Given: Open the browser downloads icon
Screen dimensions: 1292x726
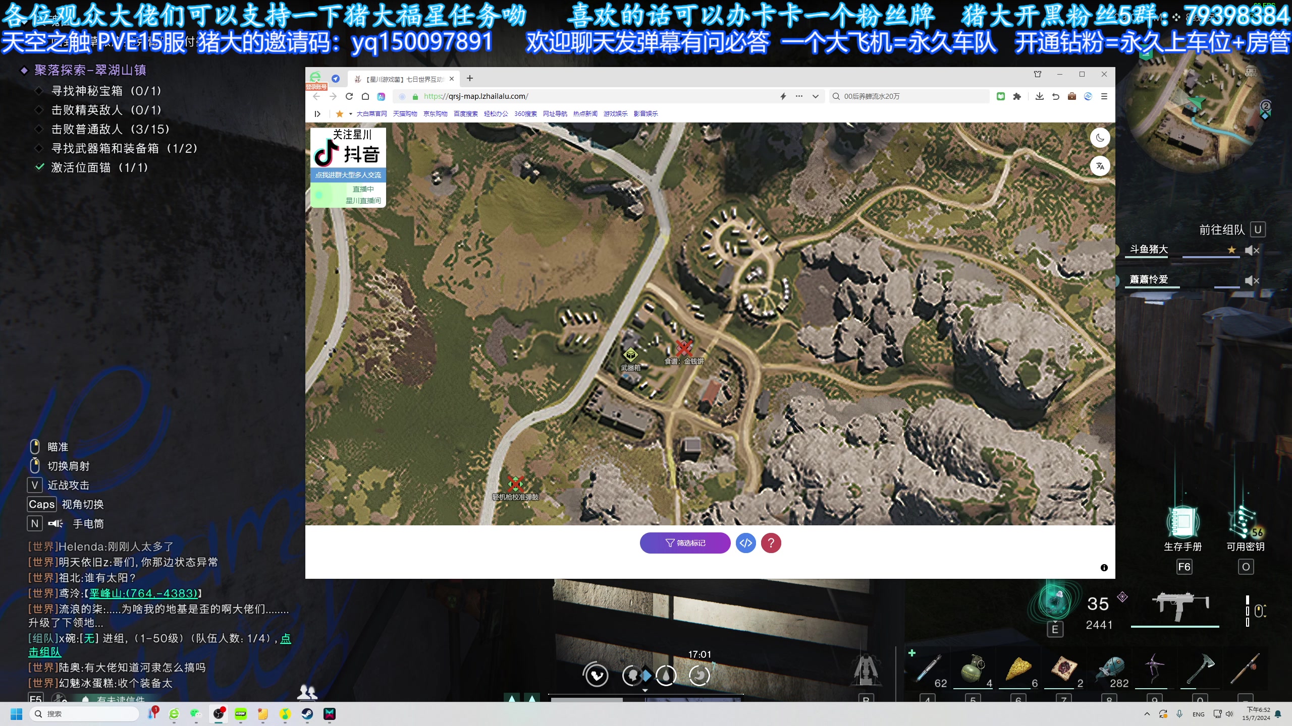Looking at the screenshot, I should click(x=1039, y=96).
